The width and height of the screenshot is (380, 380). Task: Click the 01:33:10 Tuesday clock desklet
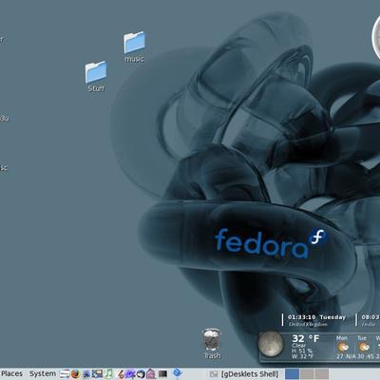(x=314, y=320)
